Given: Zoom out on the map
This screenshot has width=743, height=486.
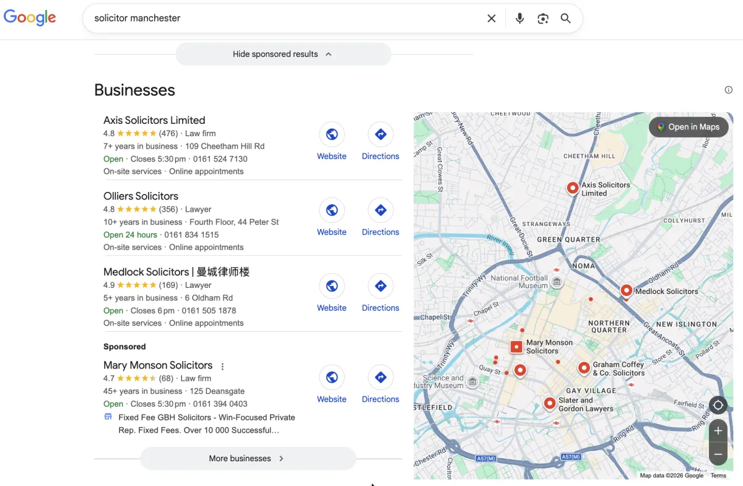Looking at the screenshot, I should tap(718, 454).
